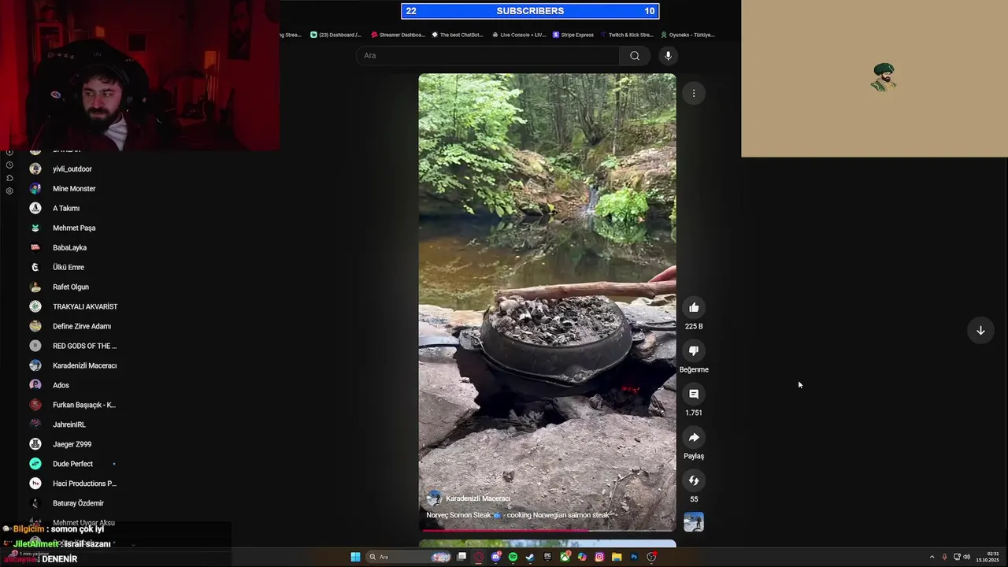The height and width of the screenshot is (567, 1008).
Task: Open Dude Perfect channel
Action: click(x=72, y=464)
